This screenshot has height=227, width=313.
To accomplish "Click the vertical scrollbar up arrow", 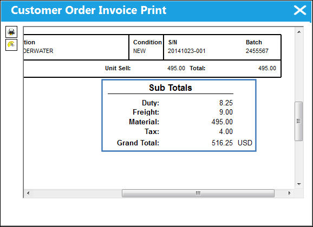I will pyautogui.click(x=299, y=32).
